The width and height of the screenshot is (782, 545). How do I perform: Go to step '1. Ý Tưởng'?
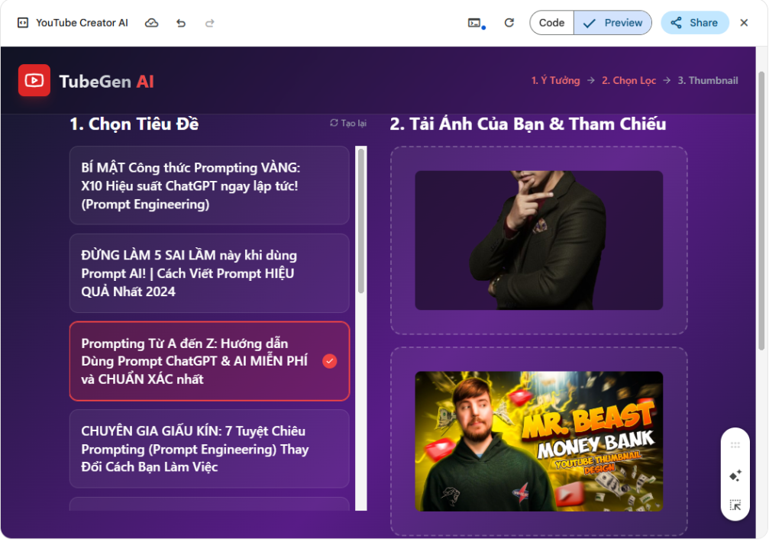[x=555, y=80]
